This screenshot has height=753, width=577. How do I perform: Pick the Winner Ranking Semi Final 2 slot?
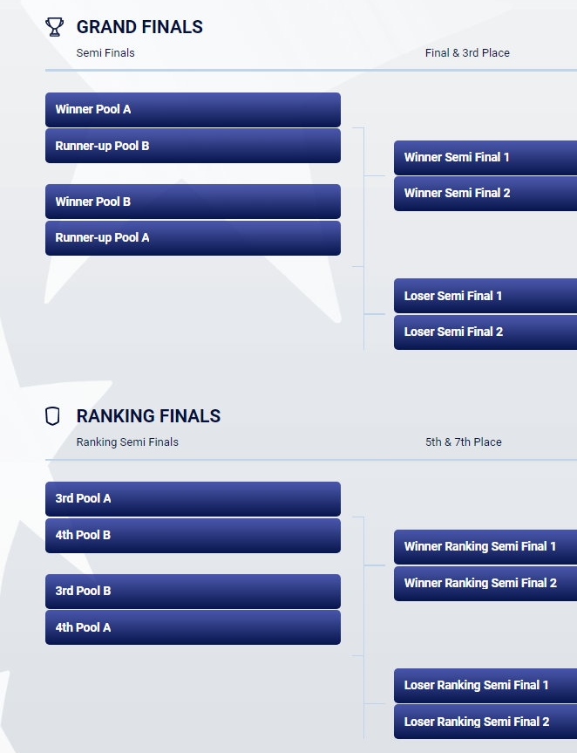[x=485, y=583]
